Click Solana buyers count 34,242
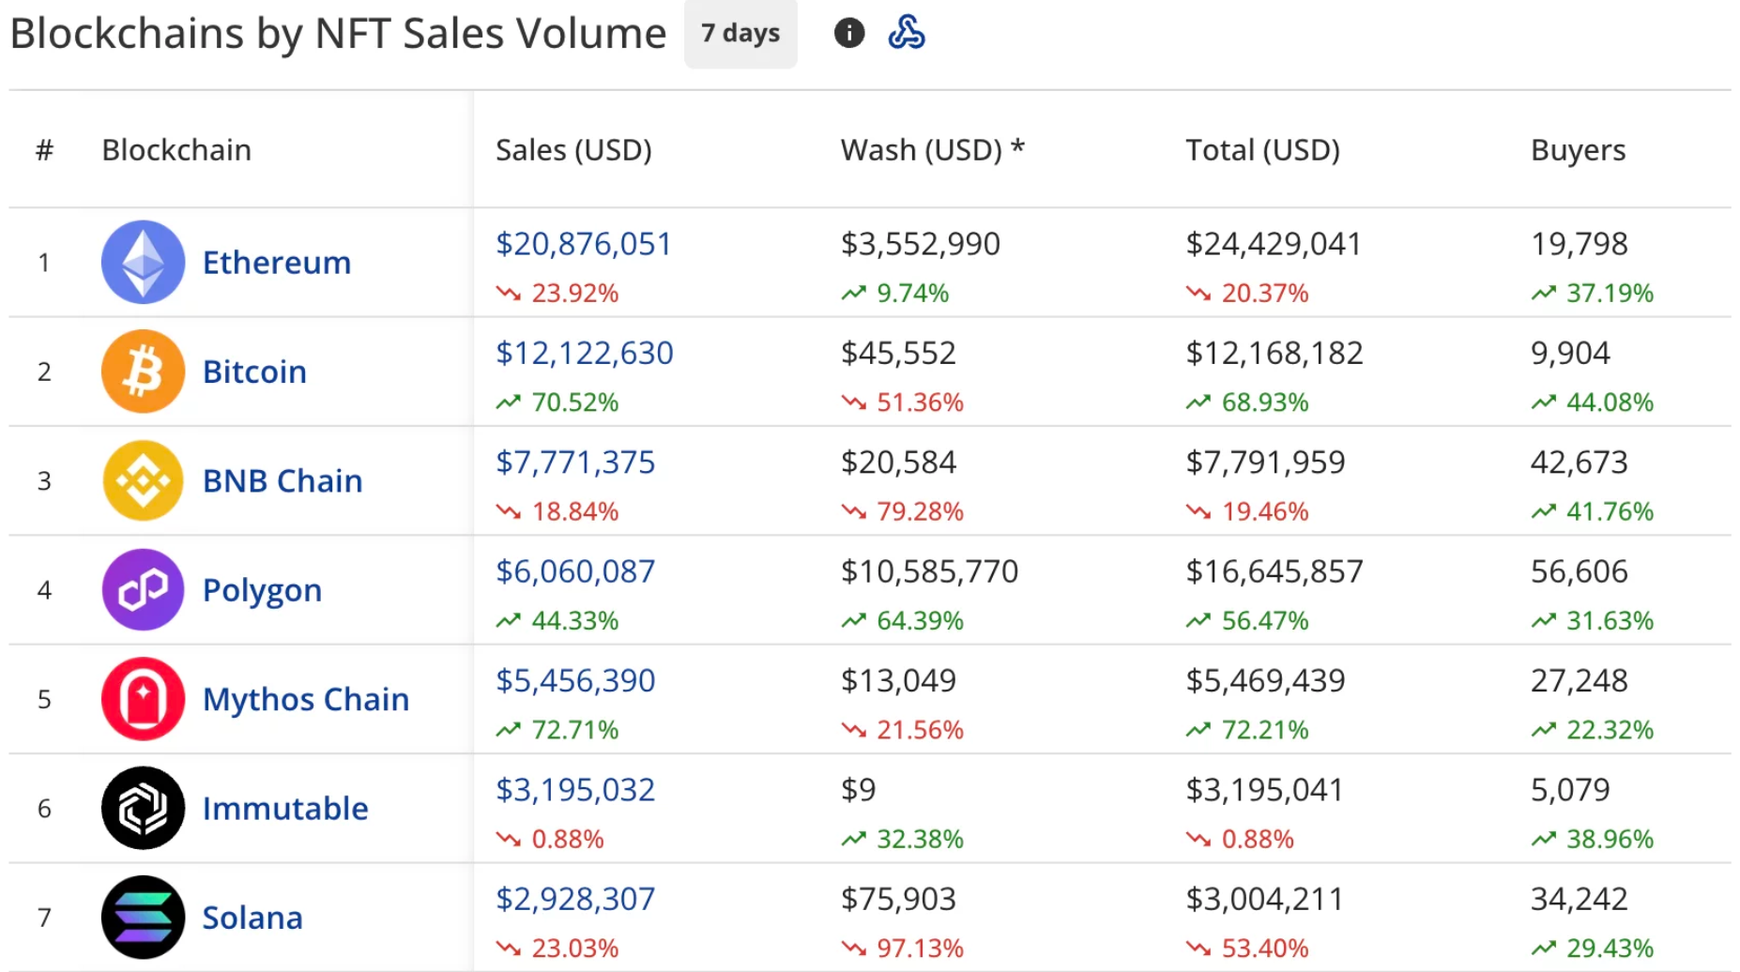The image size is (1740, 972). [x=1580, y=899]
